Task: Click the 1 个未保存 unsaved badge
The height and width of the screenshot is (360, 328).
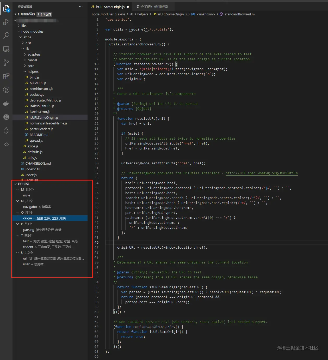Action: pos(45,14)
